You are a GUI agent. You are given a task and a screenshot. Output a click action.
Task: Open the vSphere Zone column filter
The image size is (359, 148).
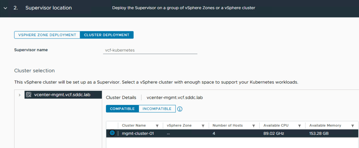tap(203, 126)
